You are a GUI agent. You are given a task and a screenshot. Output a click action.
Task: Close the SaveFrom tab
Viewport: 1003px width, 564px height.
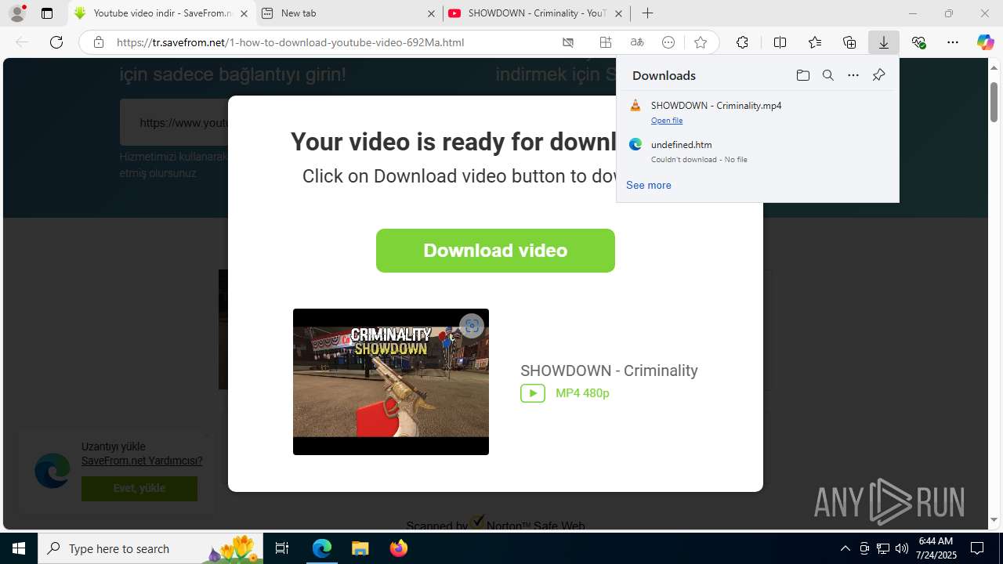click(x=244, y=13)
